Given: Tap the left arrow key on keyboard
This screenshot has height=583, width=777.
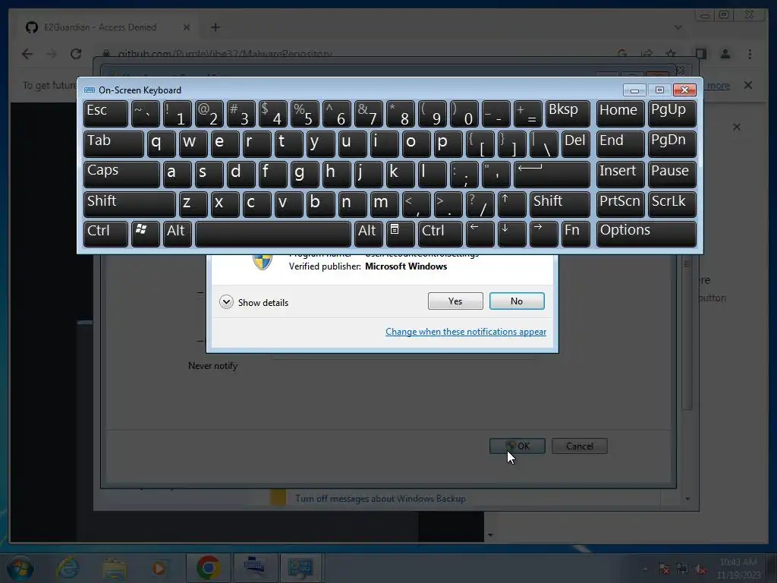Looking at the screenshot, I should pos(480,234).
